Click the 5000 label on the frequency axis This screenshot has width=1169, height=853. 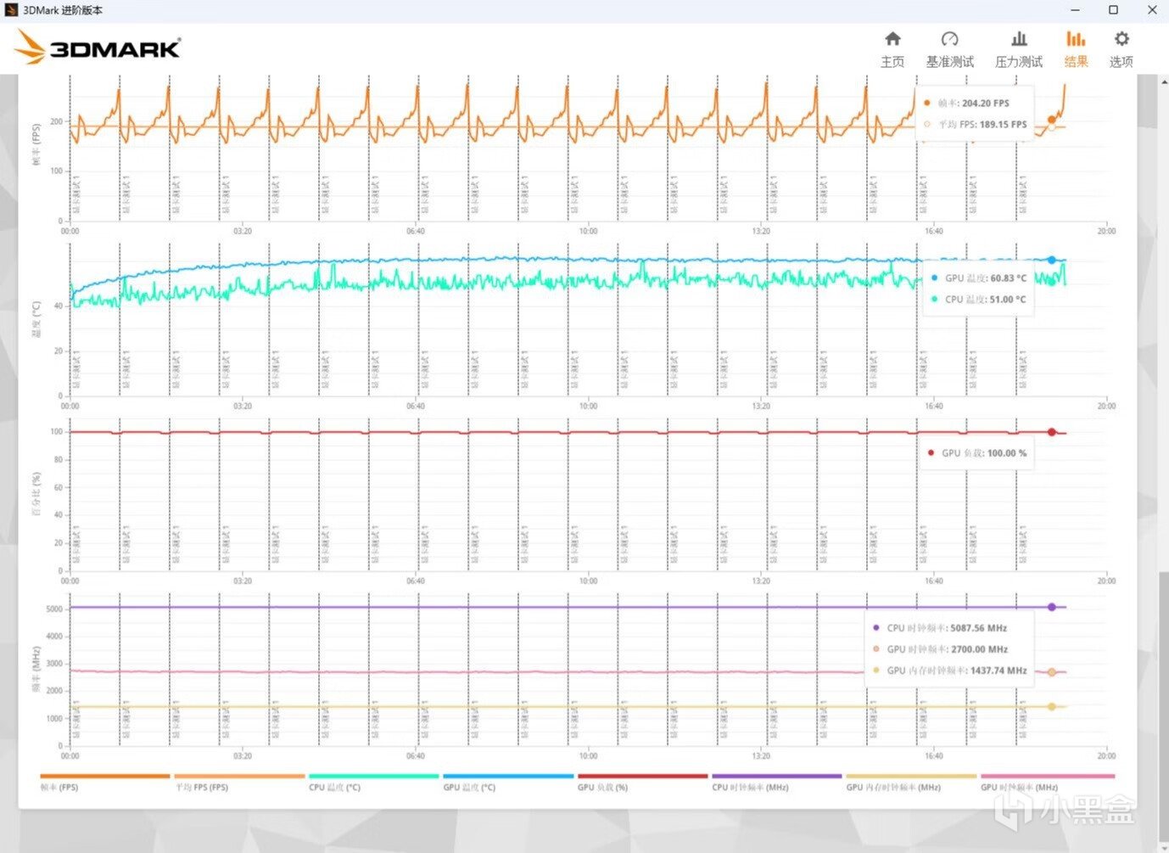[x=54, y=609]
